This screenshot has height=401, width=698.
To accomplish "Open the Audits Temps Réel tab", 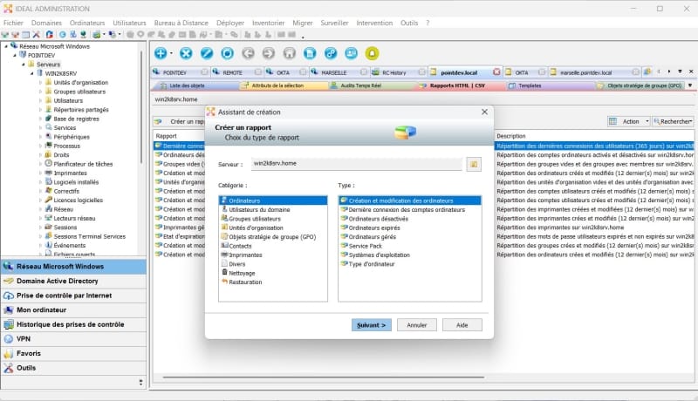I will (x=360, y=85).
